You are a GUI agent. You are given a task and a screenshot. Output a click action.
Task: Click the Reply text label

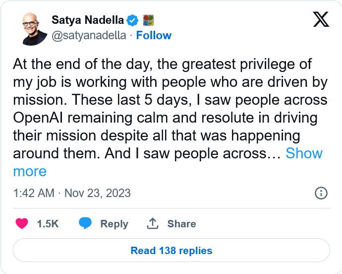point(114,224)
